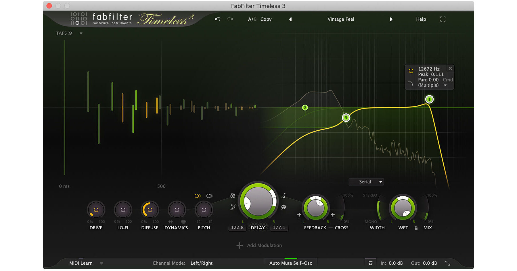Viewport: 517px width, 271px height.
Task: Select the ping-pong arrows icon beside Delay
Action: pyautogui.click(x=232, y=207)
